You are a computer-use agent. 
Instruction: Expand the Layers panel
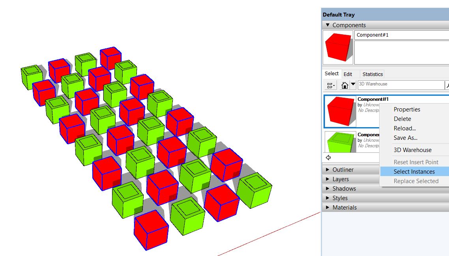(340, 179)
